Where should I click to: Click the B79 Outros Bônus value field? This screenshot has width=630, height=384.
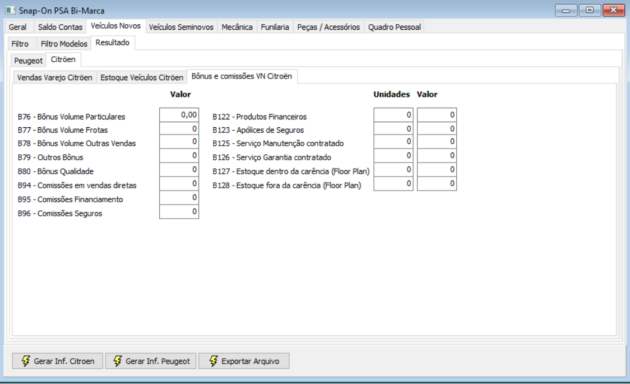pos(179,155)
